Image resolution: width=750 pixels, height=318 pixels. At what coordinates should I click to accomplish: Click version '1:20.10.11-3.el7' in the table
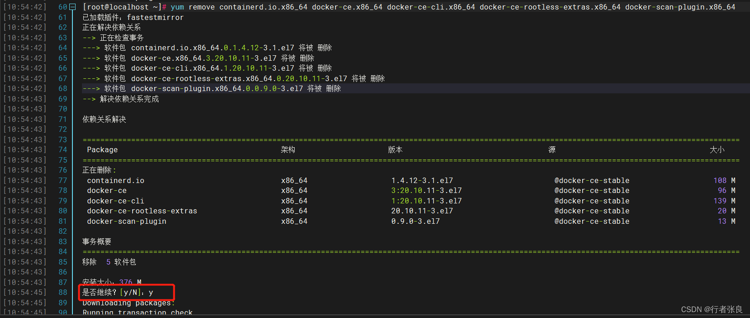point(427,201)
